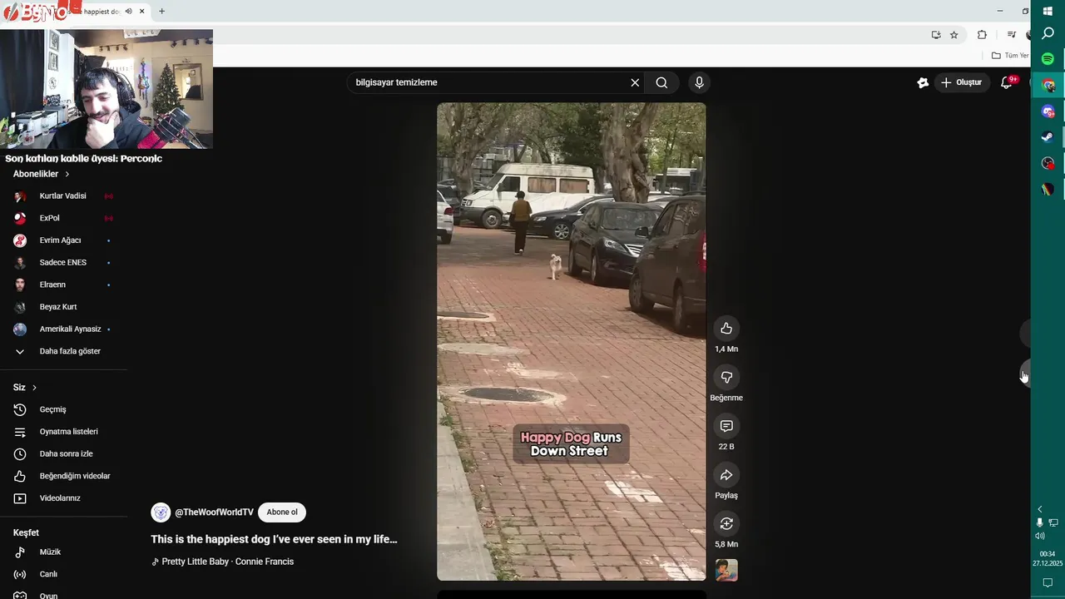Image resolution: width=1065 pixels, height=599 pixels.
Task: Open the Kurtlar Vadisi subscription
Action: (63, 196)
